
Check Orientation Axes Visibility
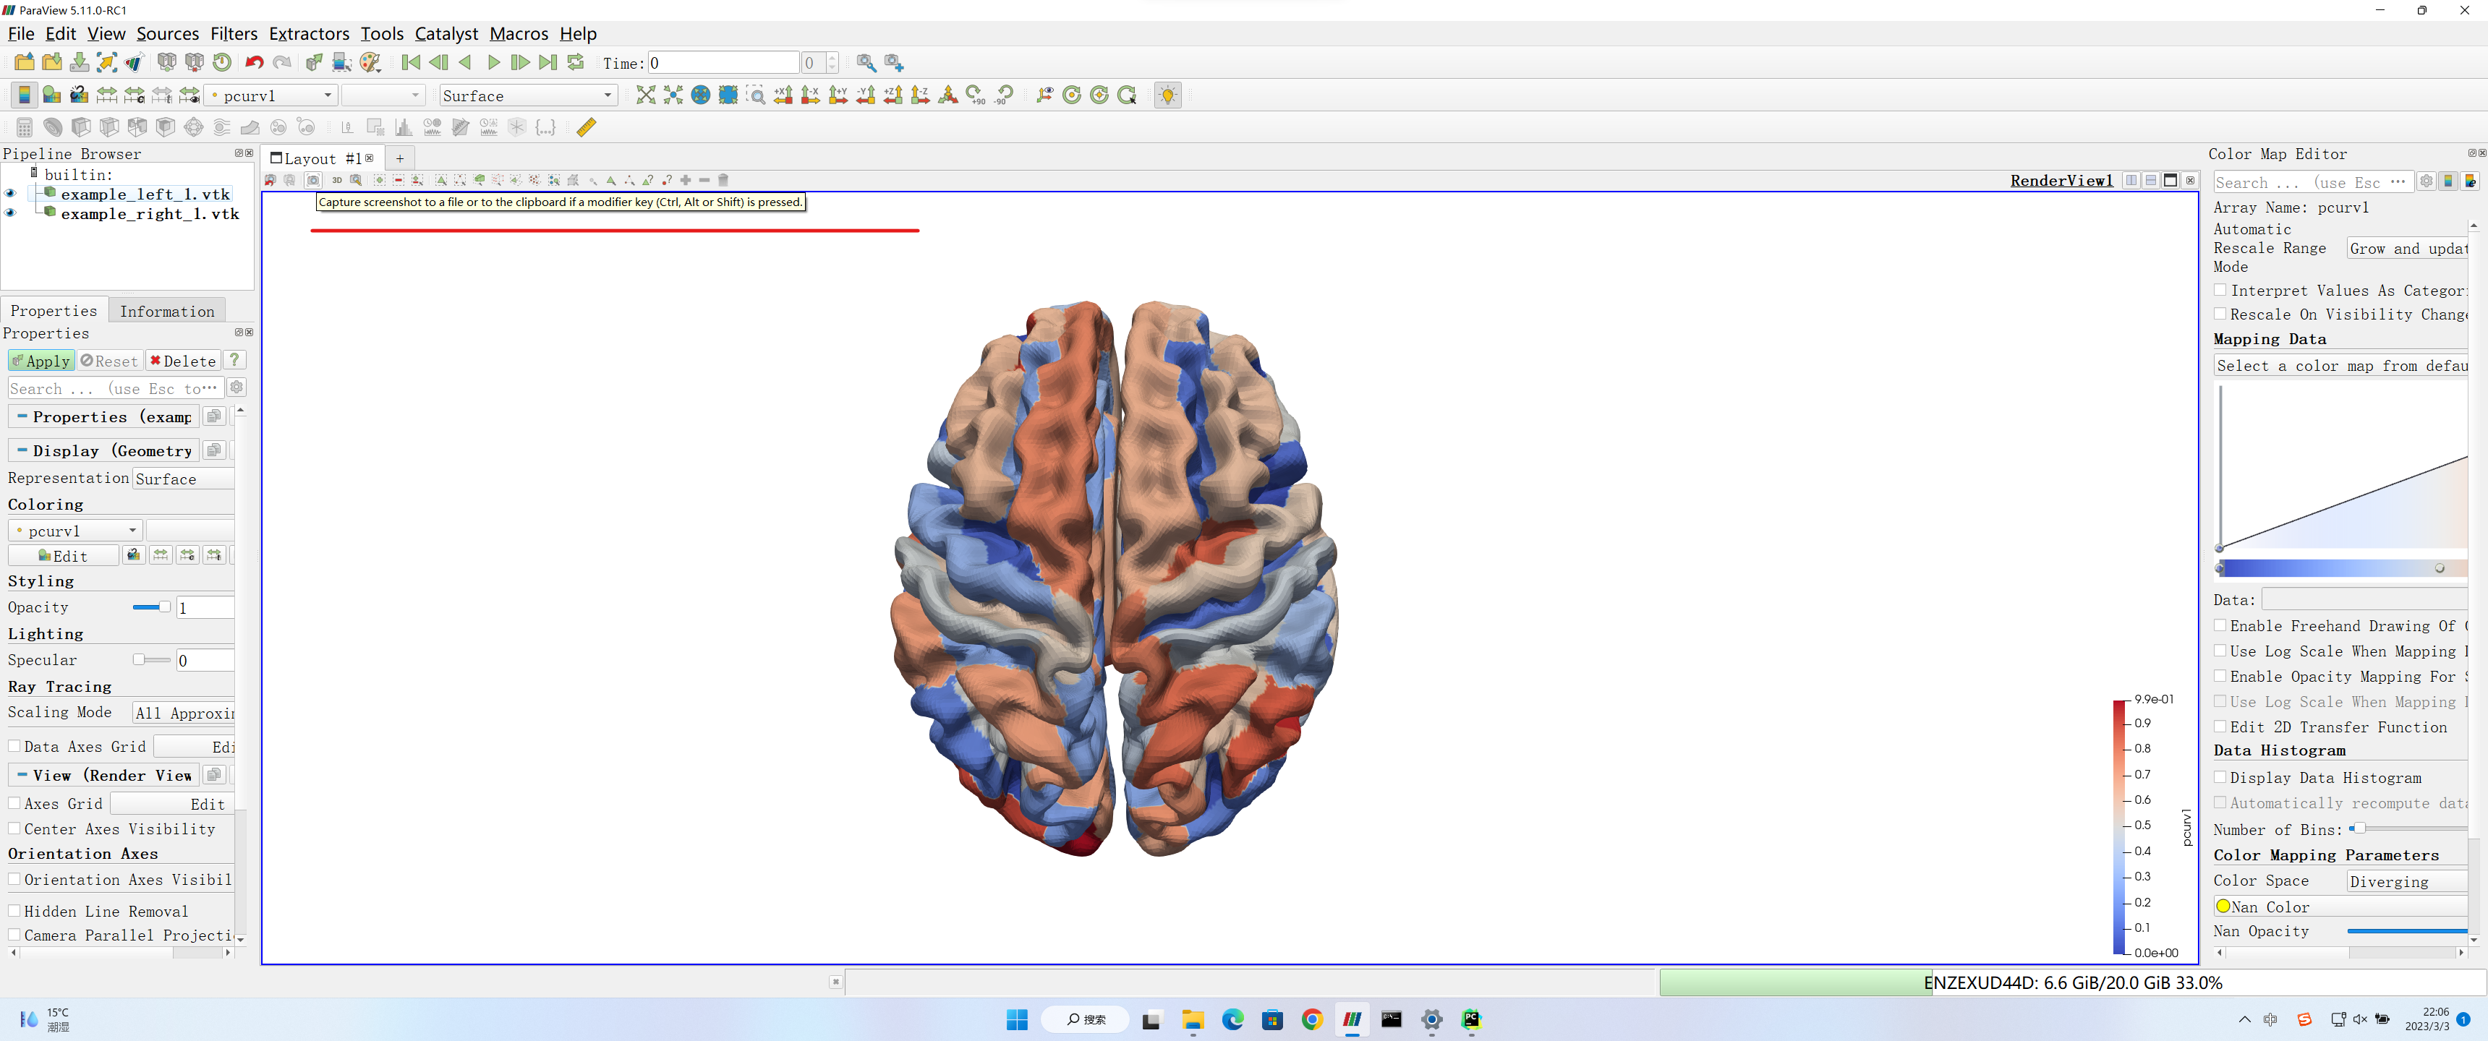click(14, 879)
